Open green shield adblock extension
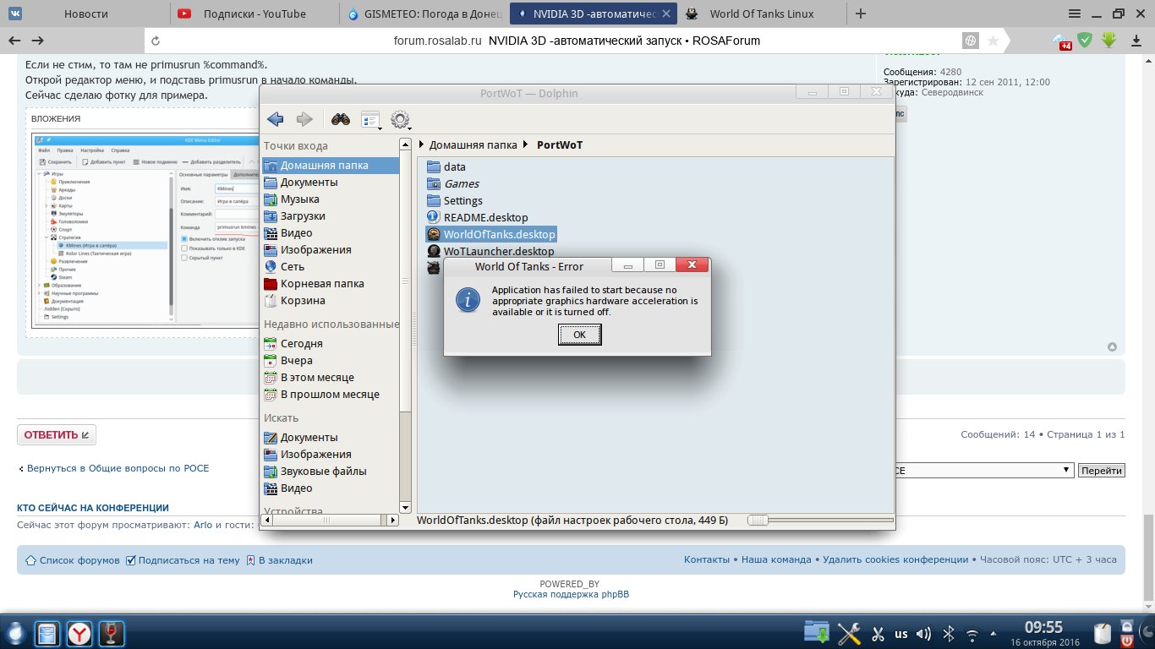This screenshot has width=1155, height=649. (1084, 40)
